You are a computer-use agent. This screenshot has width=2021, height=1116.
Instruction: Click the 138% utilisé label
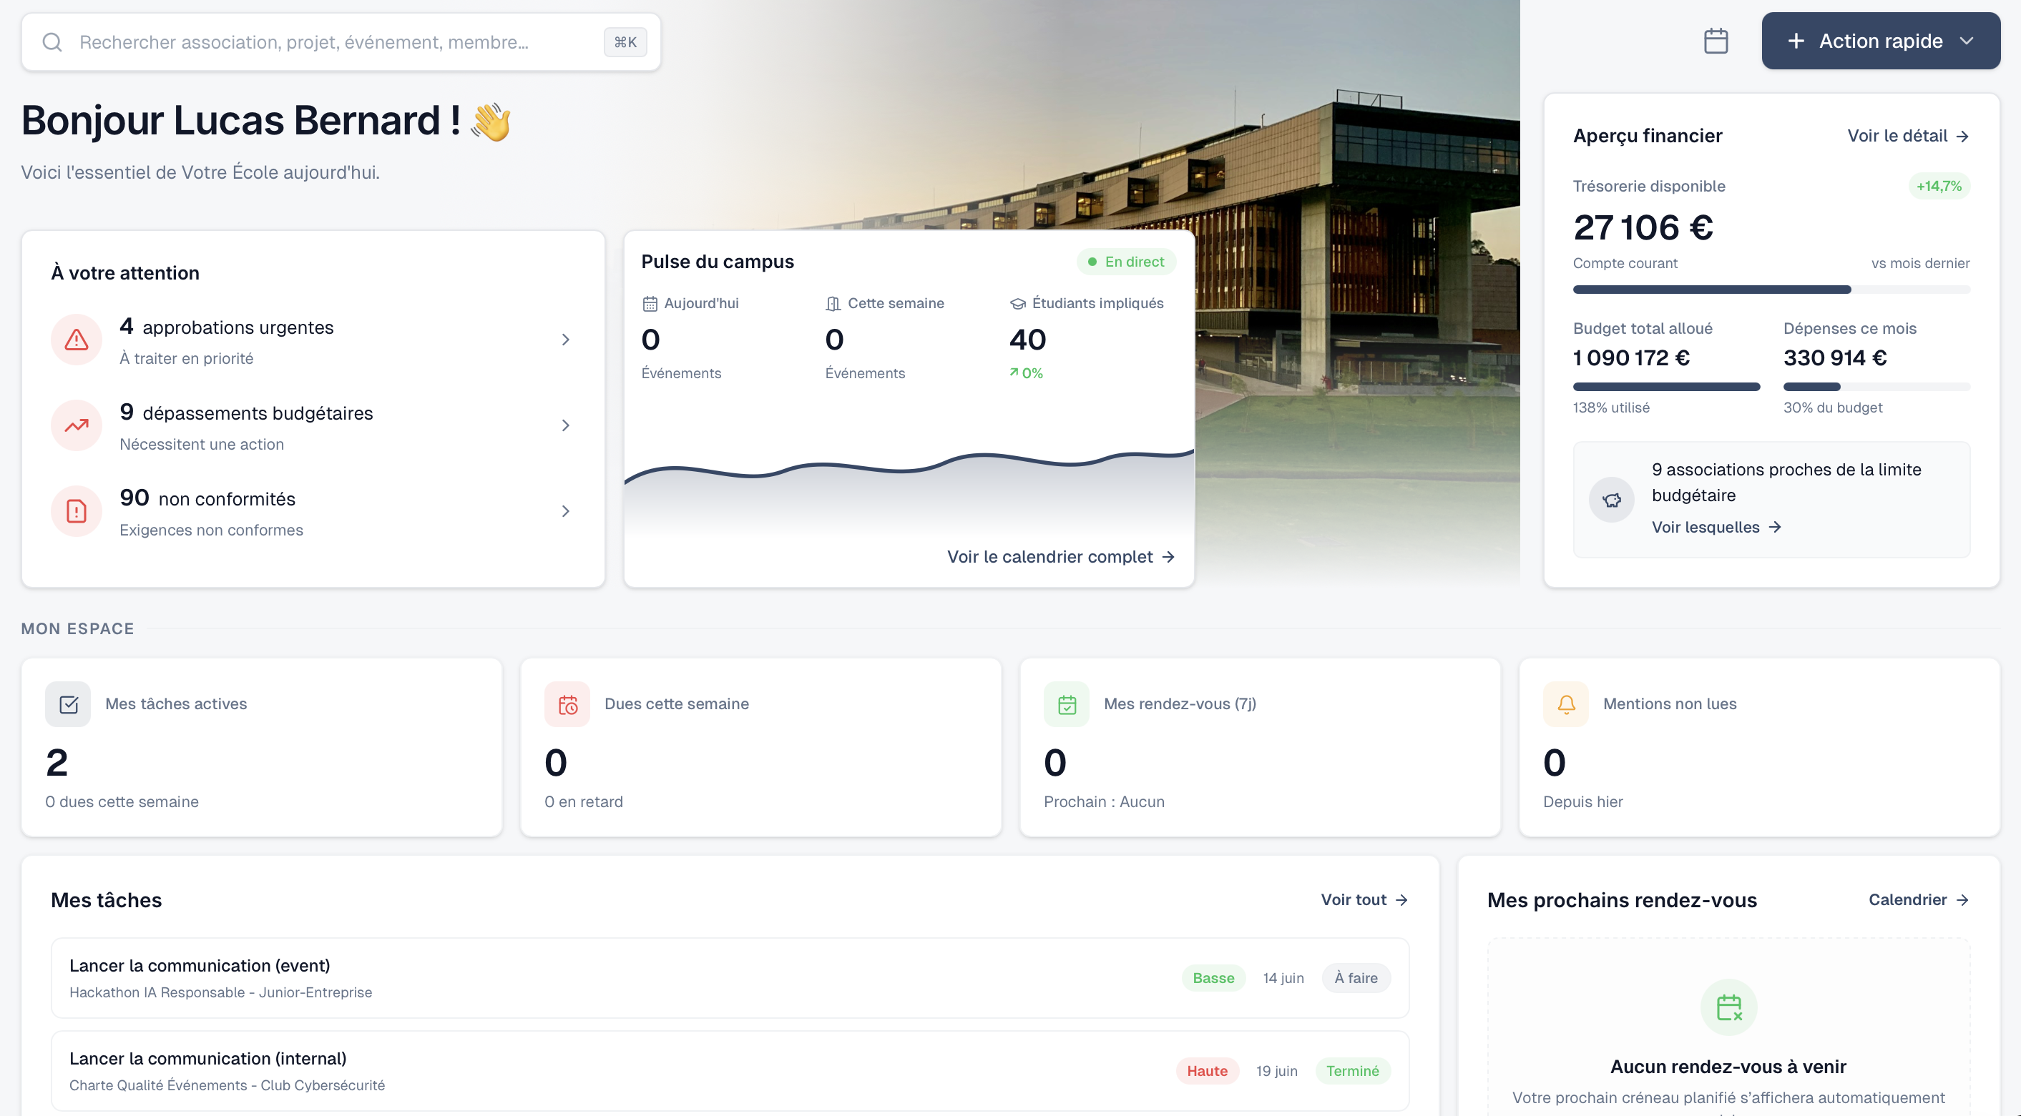(1610, 408)
